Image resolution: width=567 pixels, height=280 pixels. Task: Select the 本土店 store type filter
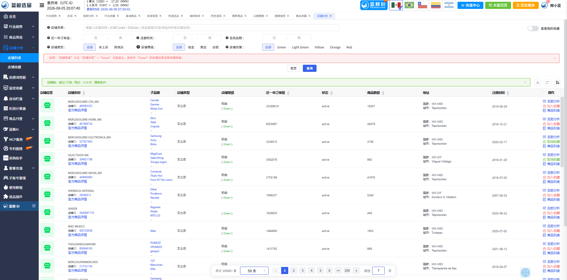pyautogui.click(x=103, y=47)
